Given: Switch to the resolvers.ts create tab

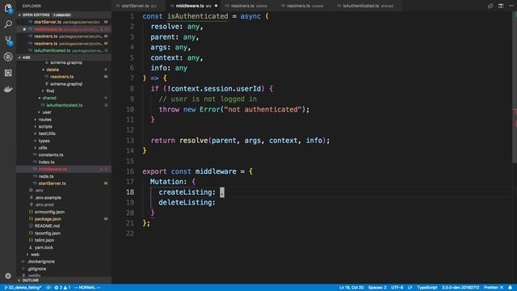Looking at the screenshot, I should [x=305, y=6].
